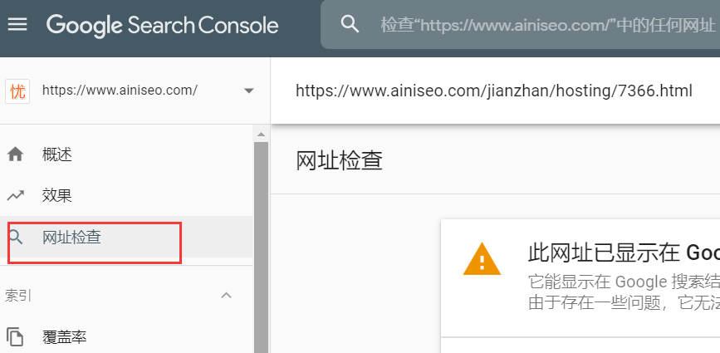Click the inspected URL 7366.html text
Image resolution: width=720 pixels, height=353 pixels.
493,91
